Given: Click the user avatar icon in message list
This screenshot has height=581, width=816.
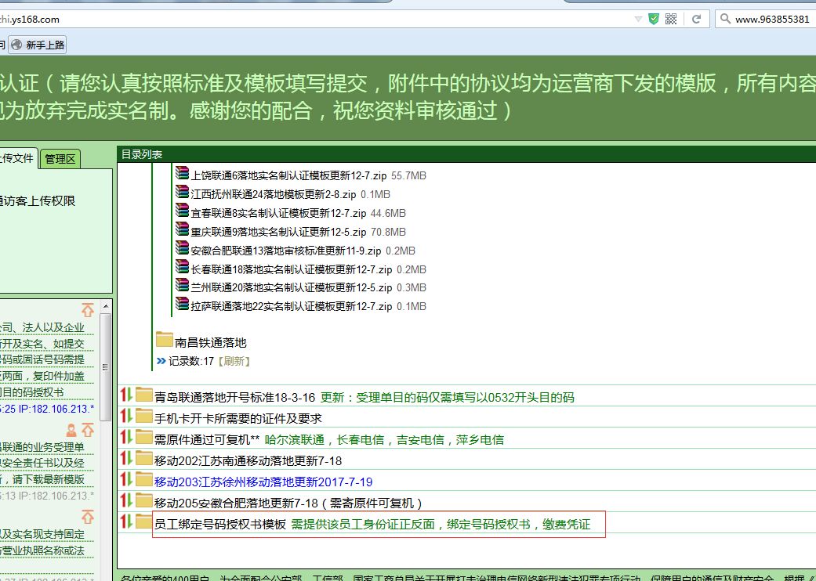Looking at the screenshot, I should 72,430.
